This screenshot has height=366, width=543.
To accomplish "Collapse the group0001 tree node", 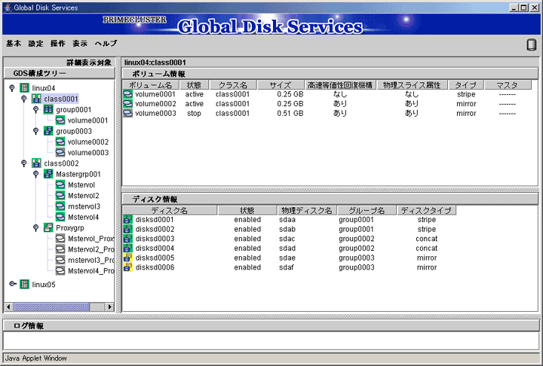I will (36, 109).
